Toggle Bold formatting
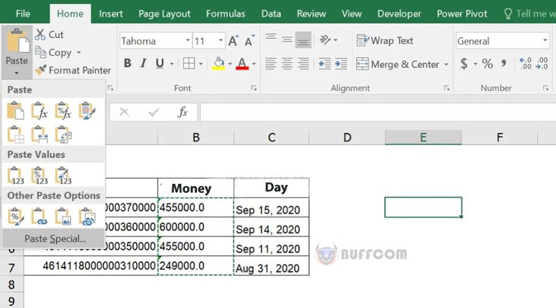 (x=127, y=63)
